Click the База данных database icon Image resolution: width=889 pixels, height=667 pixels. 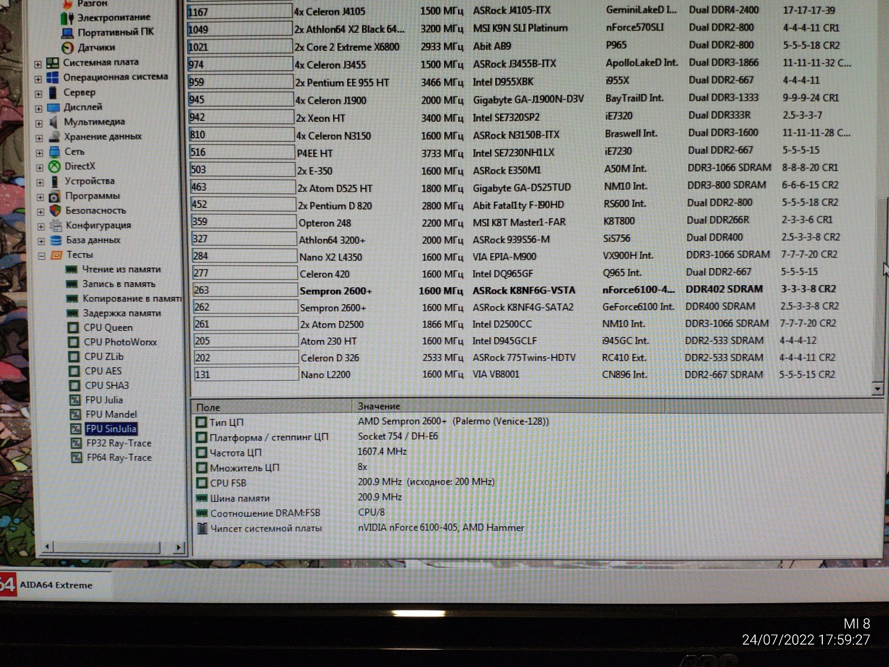[x=56, y=240]
